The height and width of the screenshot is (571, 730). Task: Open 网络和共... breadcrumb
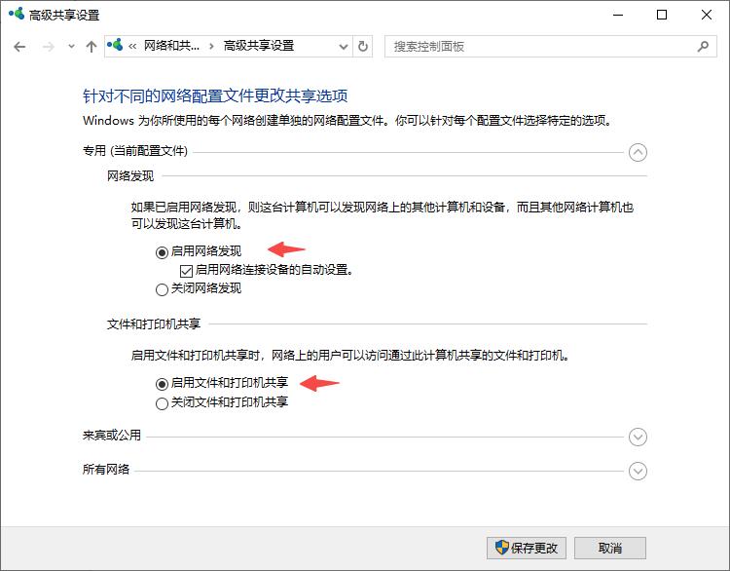pos(171,46)
